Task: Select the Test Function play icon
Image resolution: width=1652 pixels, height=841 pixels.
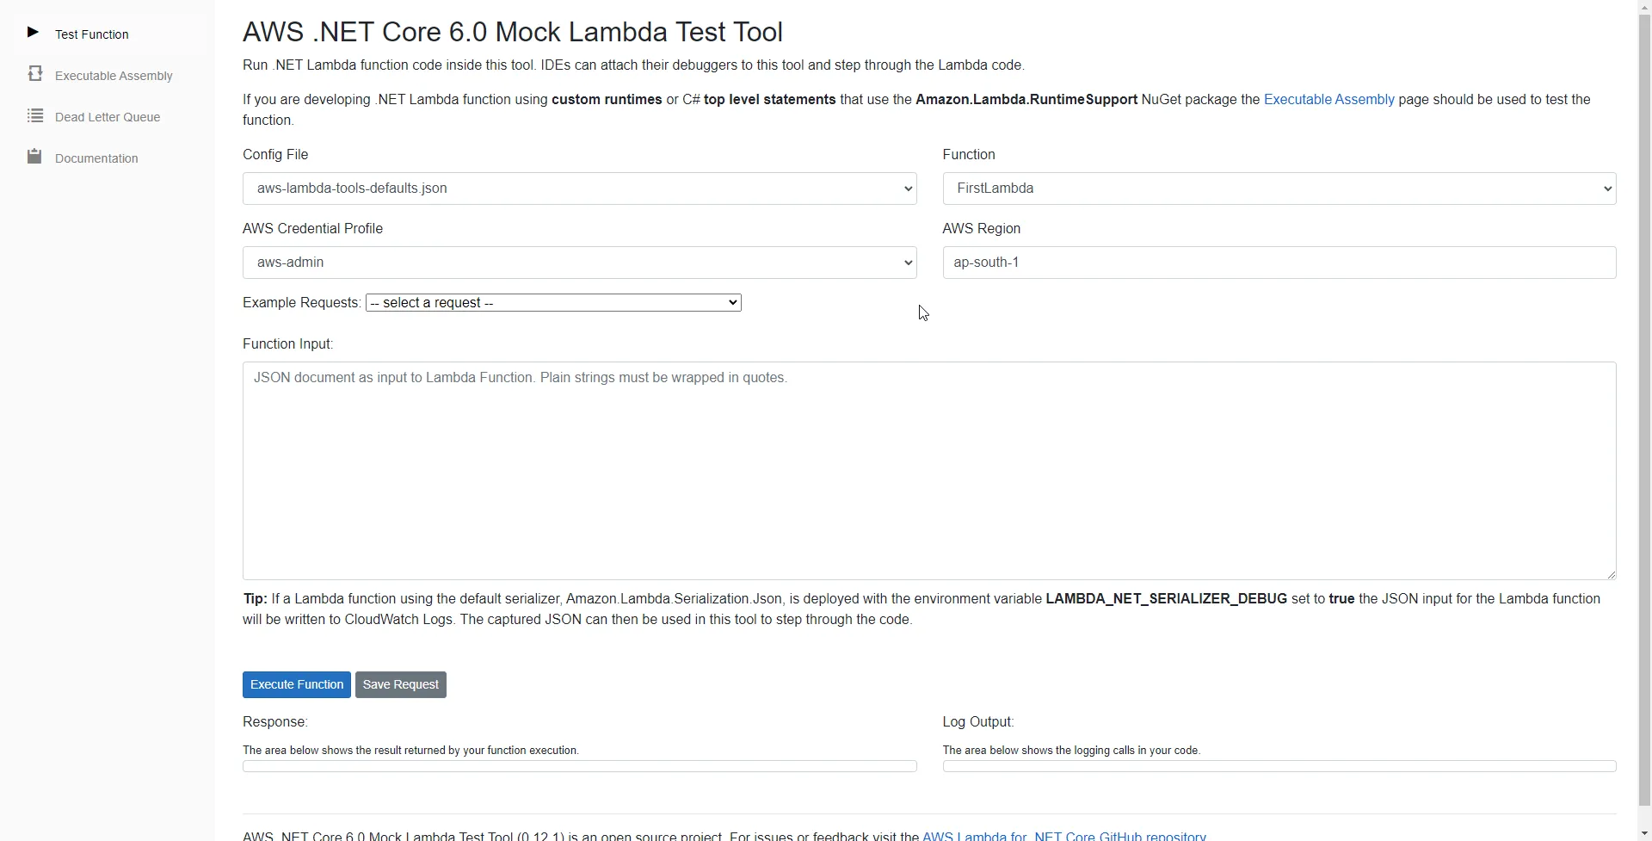Action: tap(33, 33)
